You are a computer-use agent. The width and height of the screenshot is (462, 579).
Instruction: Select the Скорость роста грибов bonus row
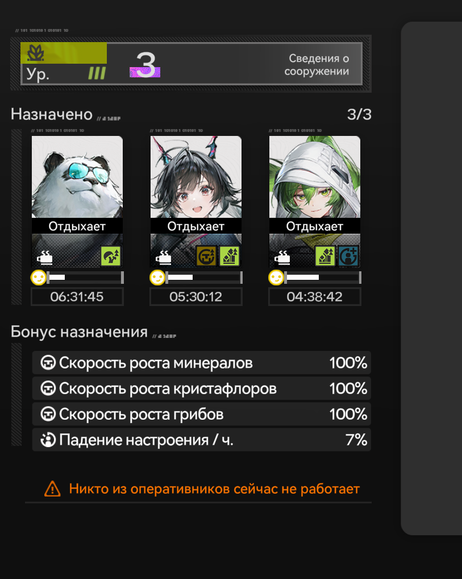202,414
